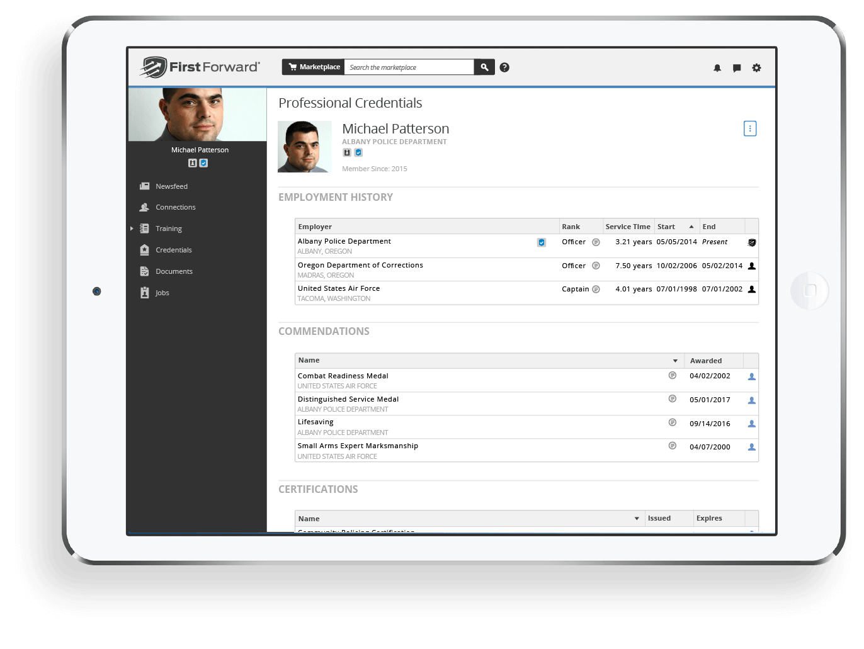Select Small Arms Expert Marksmanship name
The width and height of the screenshot is (864, 649).
pos(358,446)
